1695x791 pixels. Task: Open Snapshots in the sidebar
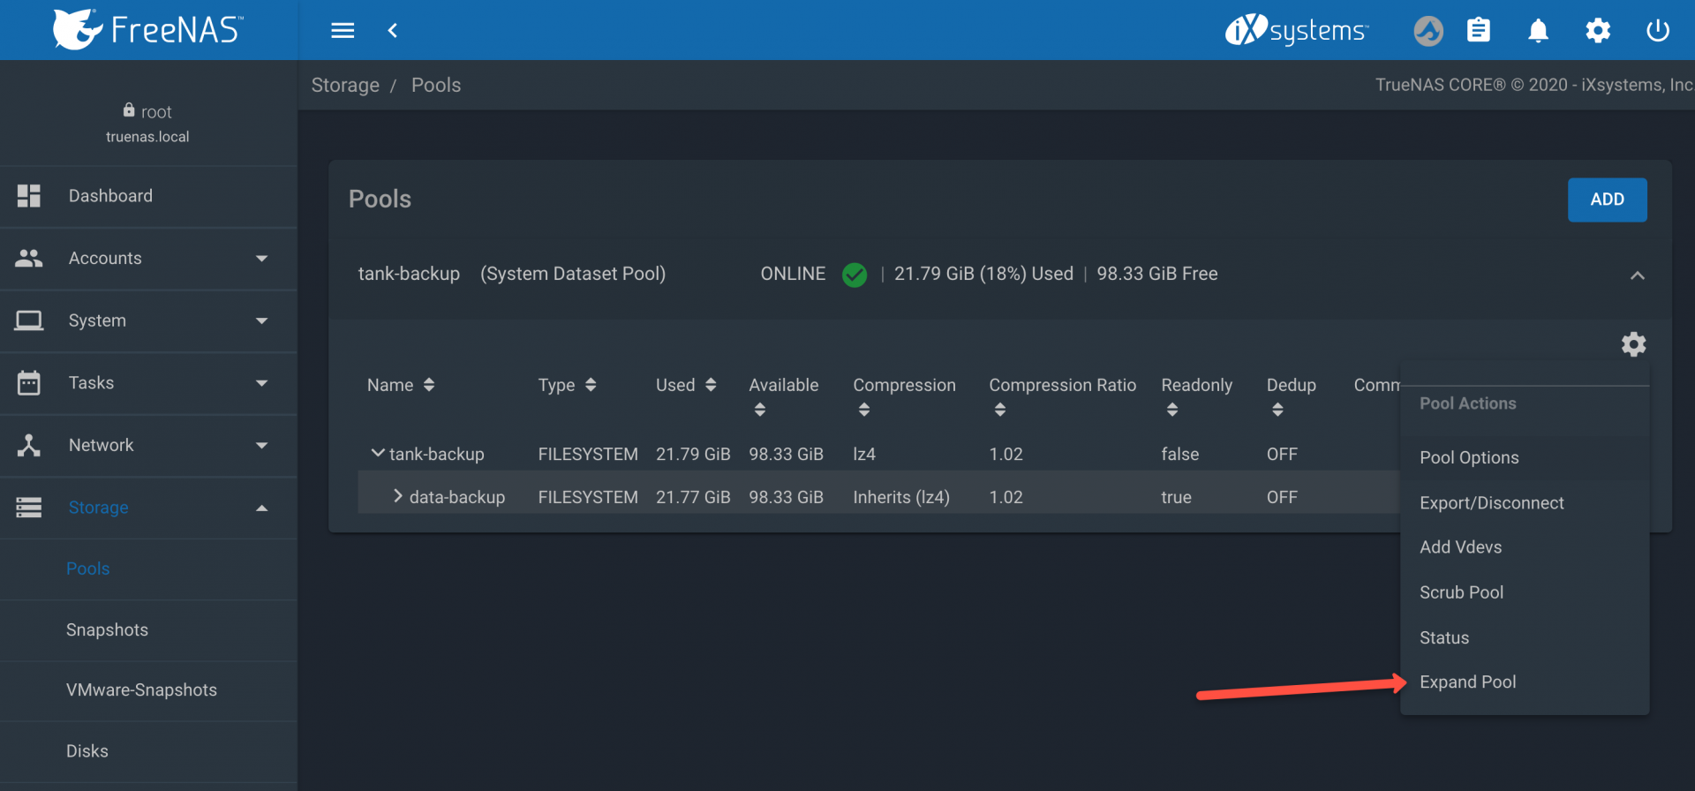point(107,629)
